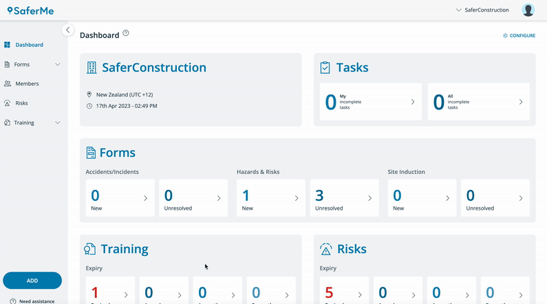This screenshot has height=304, width=547.
Task: Open My incomplete tasks card
Action: [370, 102]
